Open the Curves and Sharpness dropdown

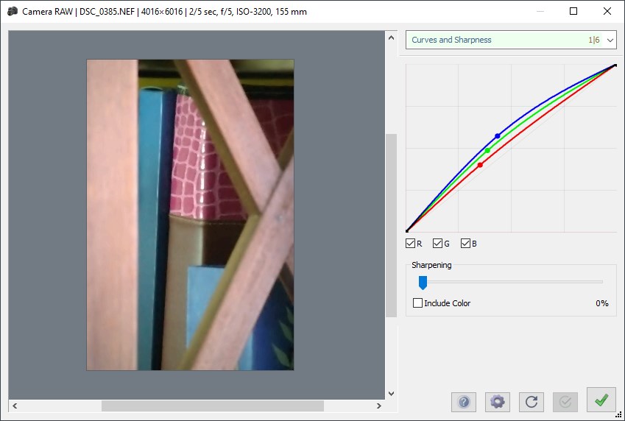[x=511, y=40]
